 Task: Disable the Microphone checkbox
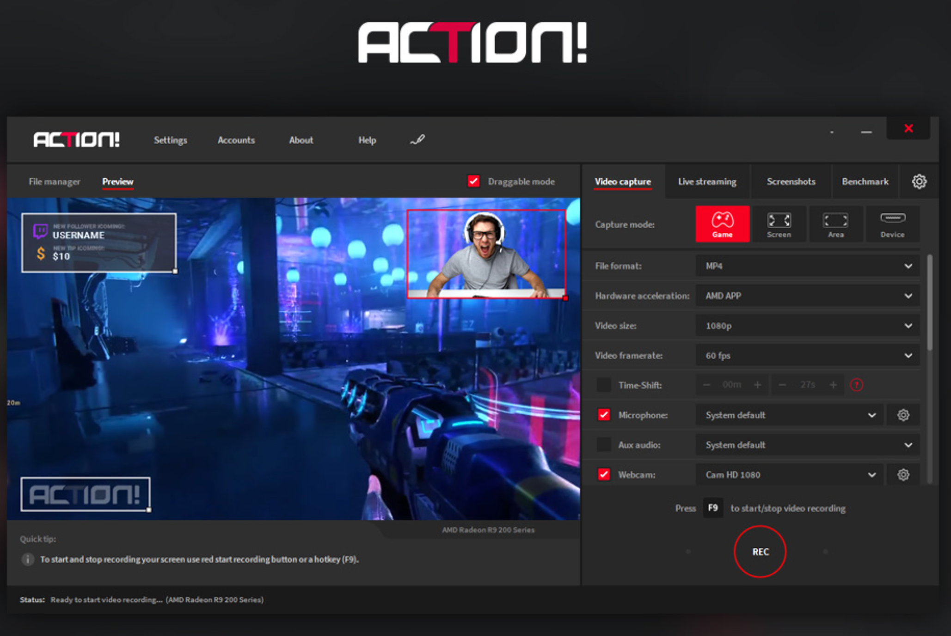click(604, 415)
